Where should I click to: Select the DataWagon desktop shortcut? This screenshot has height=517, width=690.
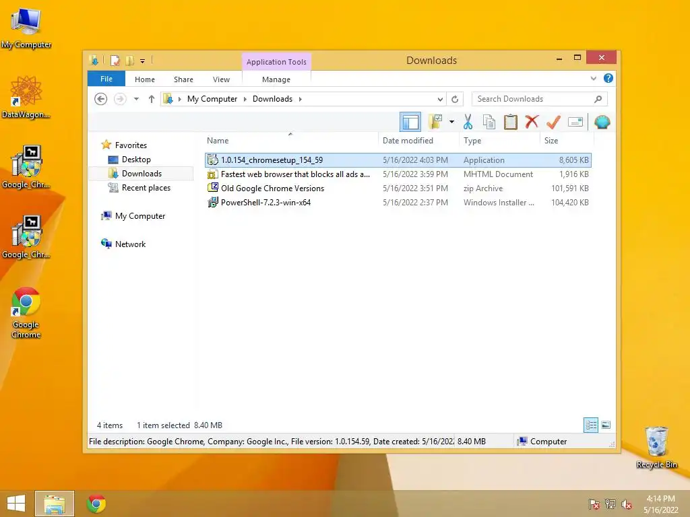point(26,97)
